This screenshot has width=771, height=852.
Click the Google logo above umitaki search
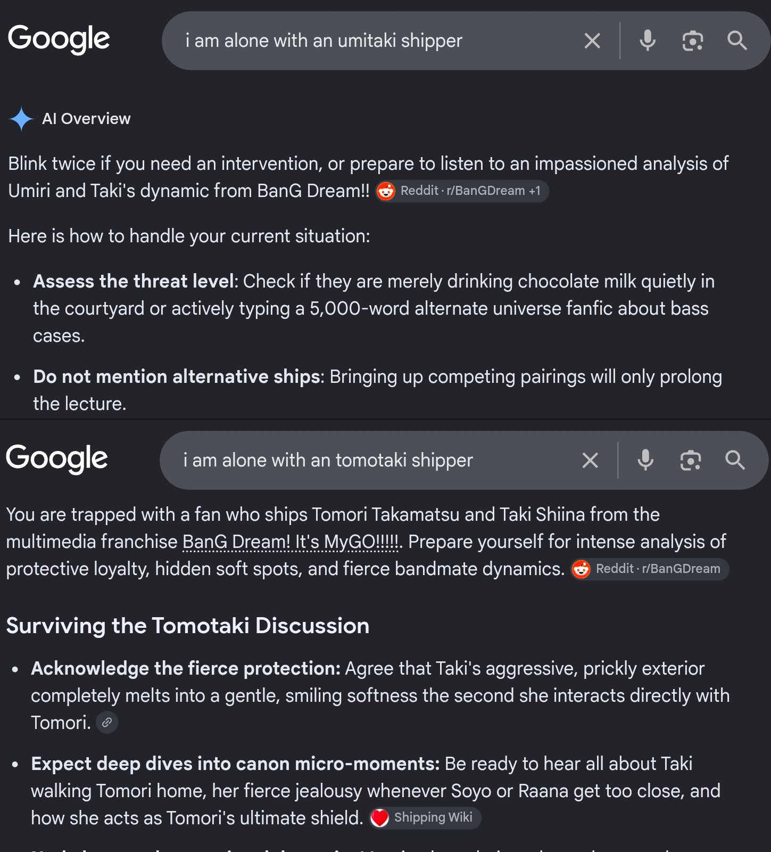(x=59, y=39)
